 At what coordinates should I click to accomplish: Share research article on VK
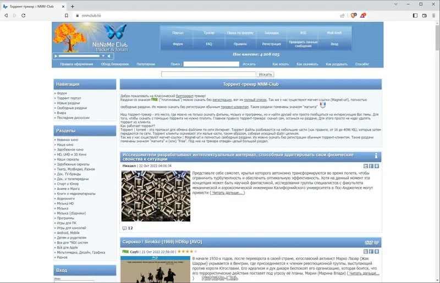click(377, 166)
